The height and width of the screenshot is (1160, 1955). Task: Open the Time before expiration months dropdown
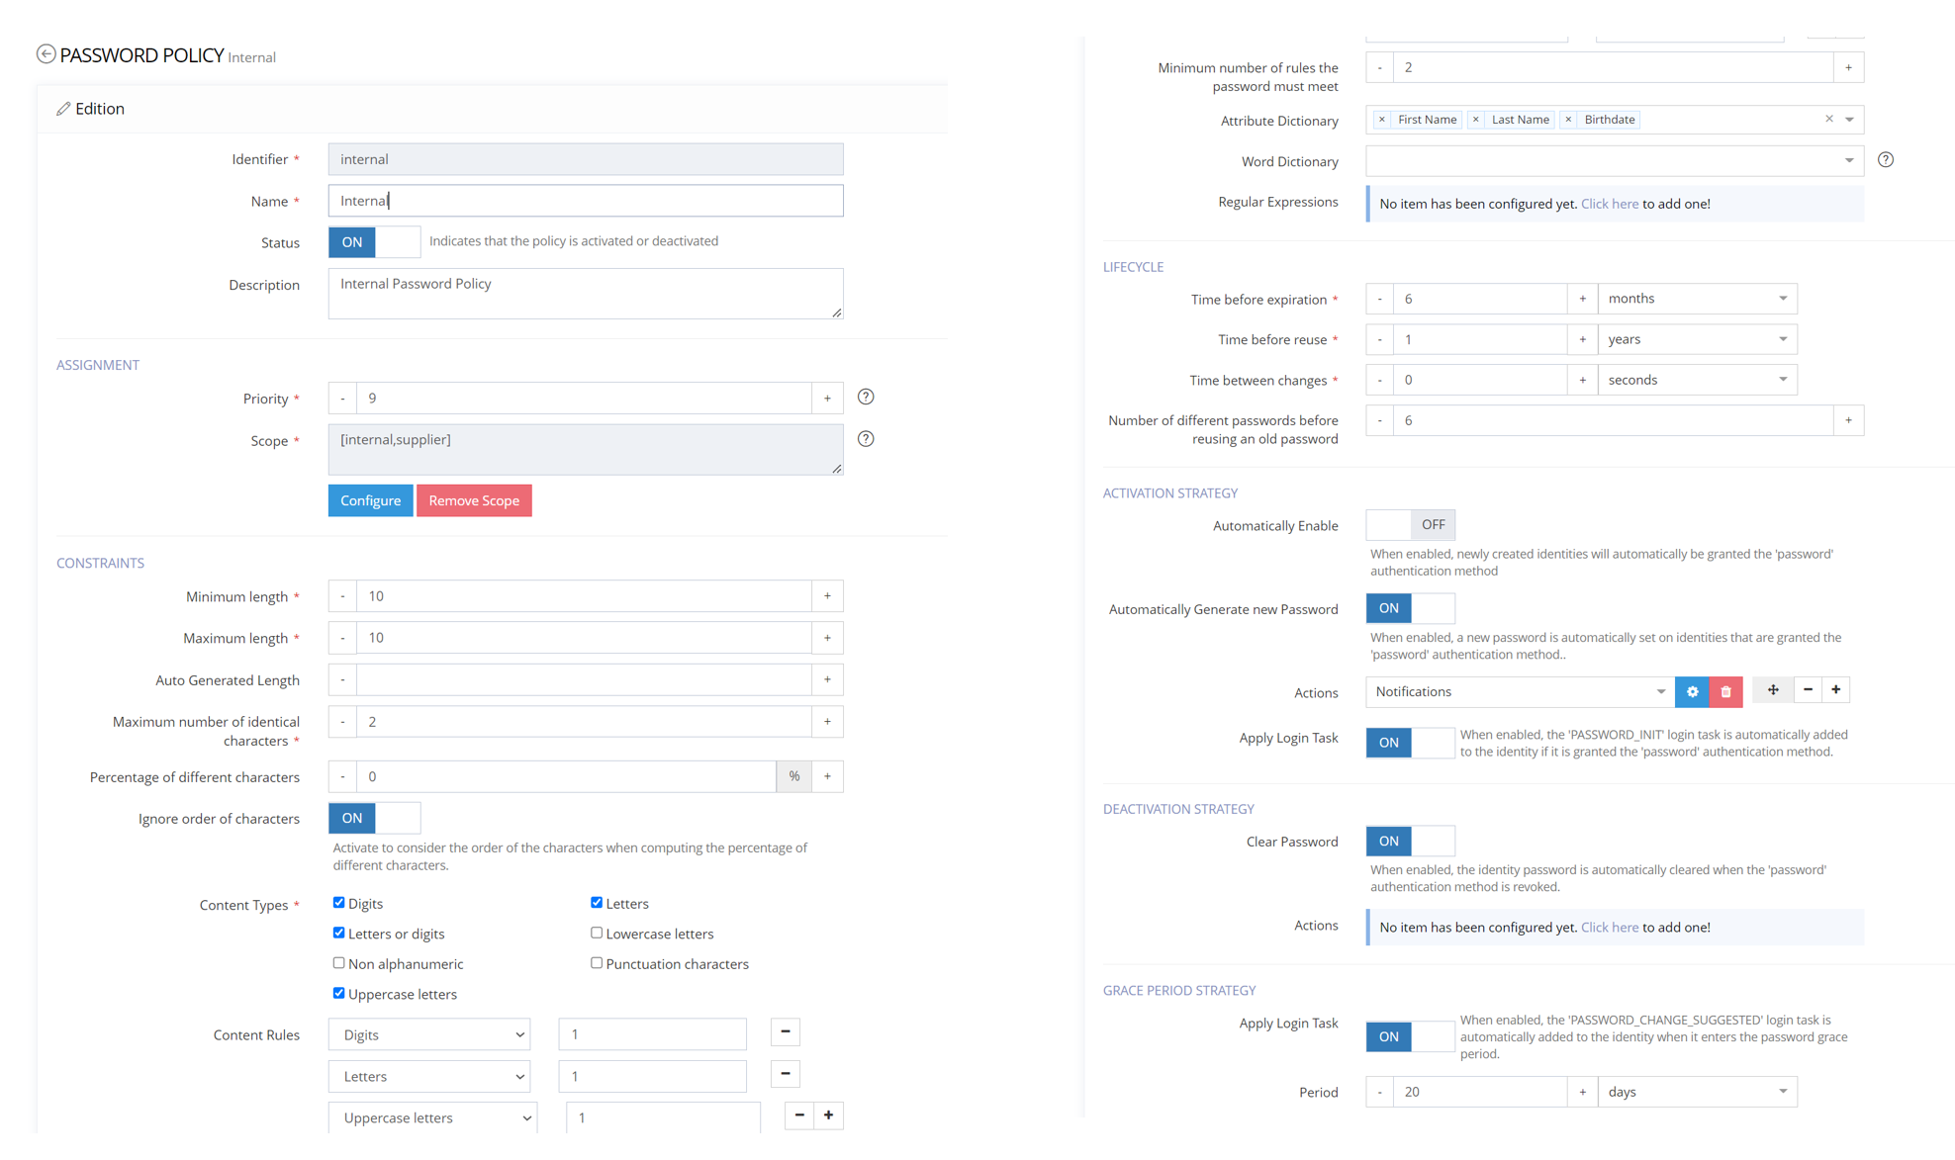click(x=1696, y=299)
